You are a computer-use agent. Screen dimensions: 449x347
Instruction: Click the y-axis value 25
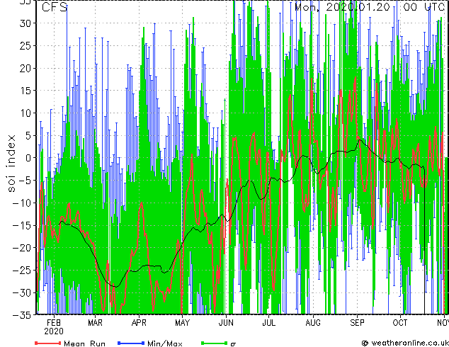click(25, 45)
